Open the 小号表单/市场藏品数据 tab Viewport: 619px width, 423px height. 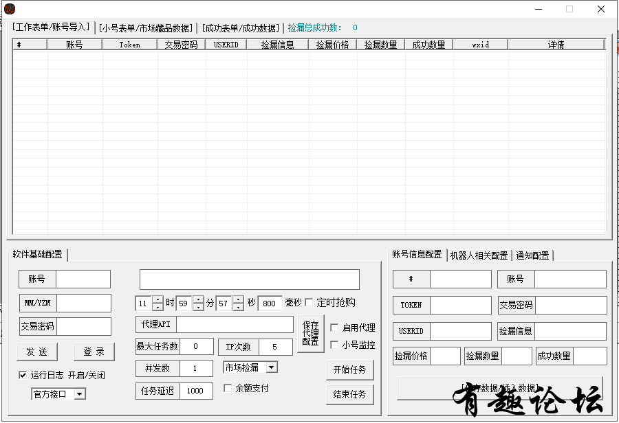coord(146,28)
